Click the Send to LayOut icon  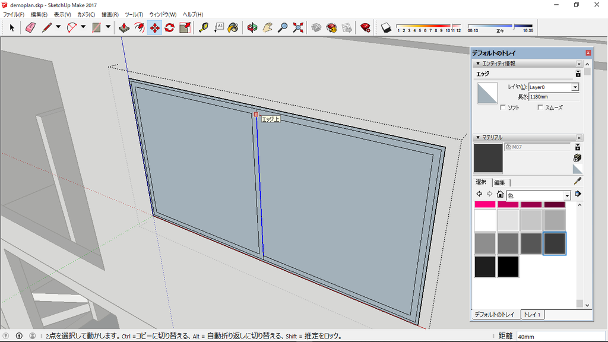click(x=347, y=27)
